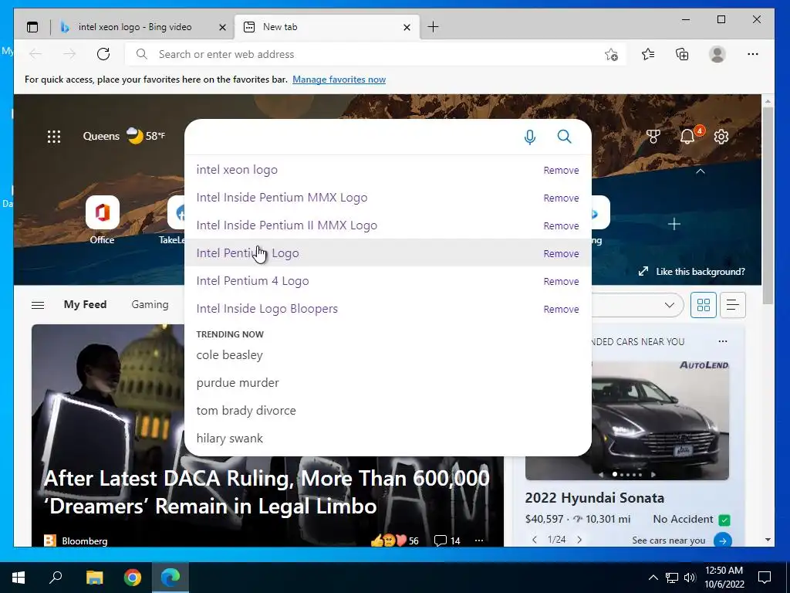This screenshot has height=593, width=790.
Task: Refresh the page
Action: pyautogui.click(x=103, y=54)
